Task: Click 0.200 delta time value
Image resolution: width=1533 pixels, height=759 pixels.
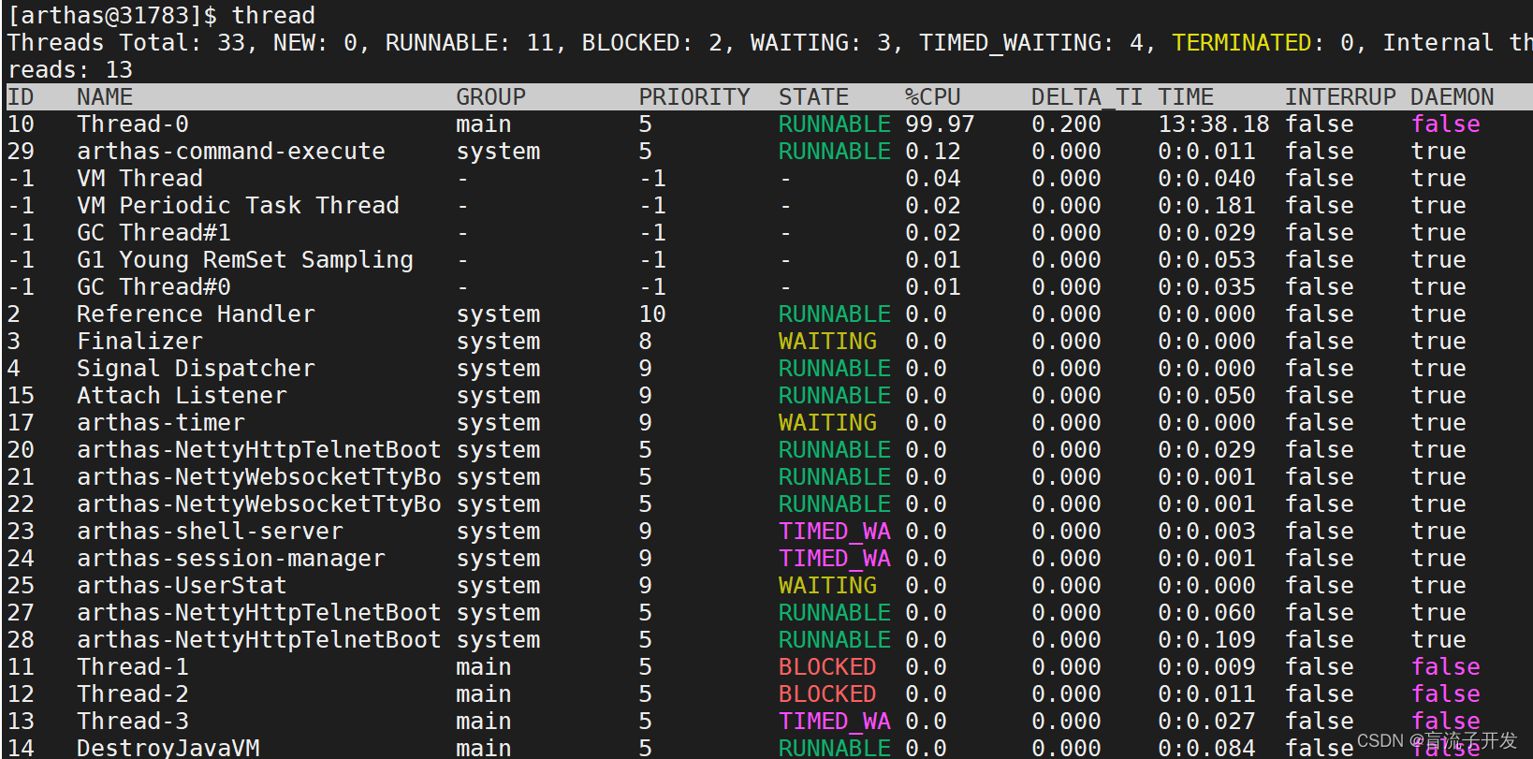Action: [1066, 124]
